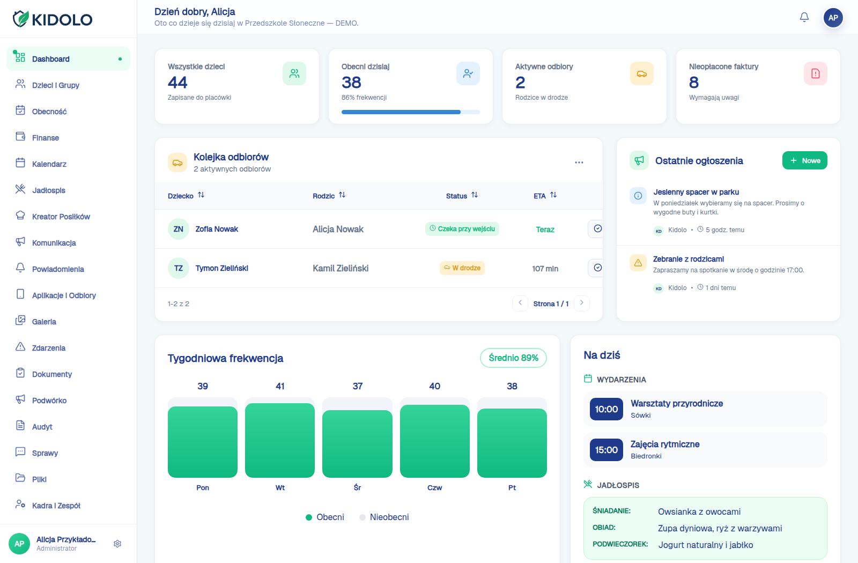Click the Czeka przy wejściu status badge
The image size is (858, 563).
pos(462,229)
